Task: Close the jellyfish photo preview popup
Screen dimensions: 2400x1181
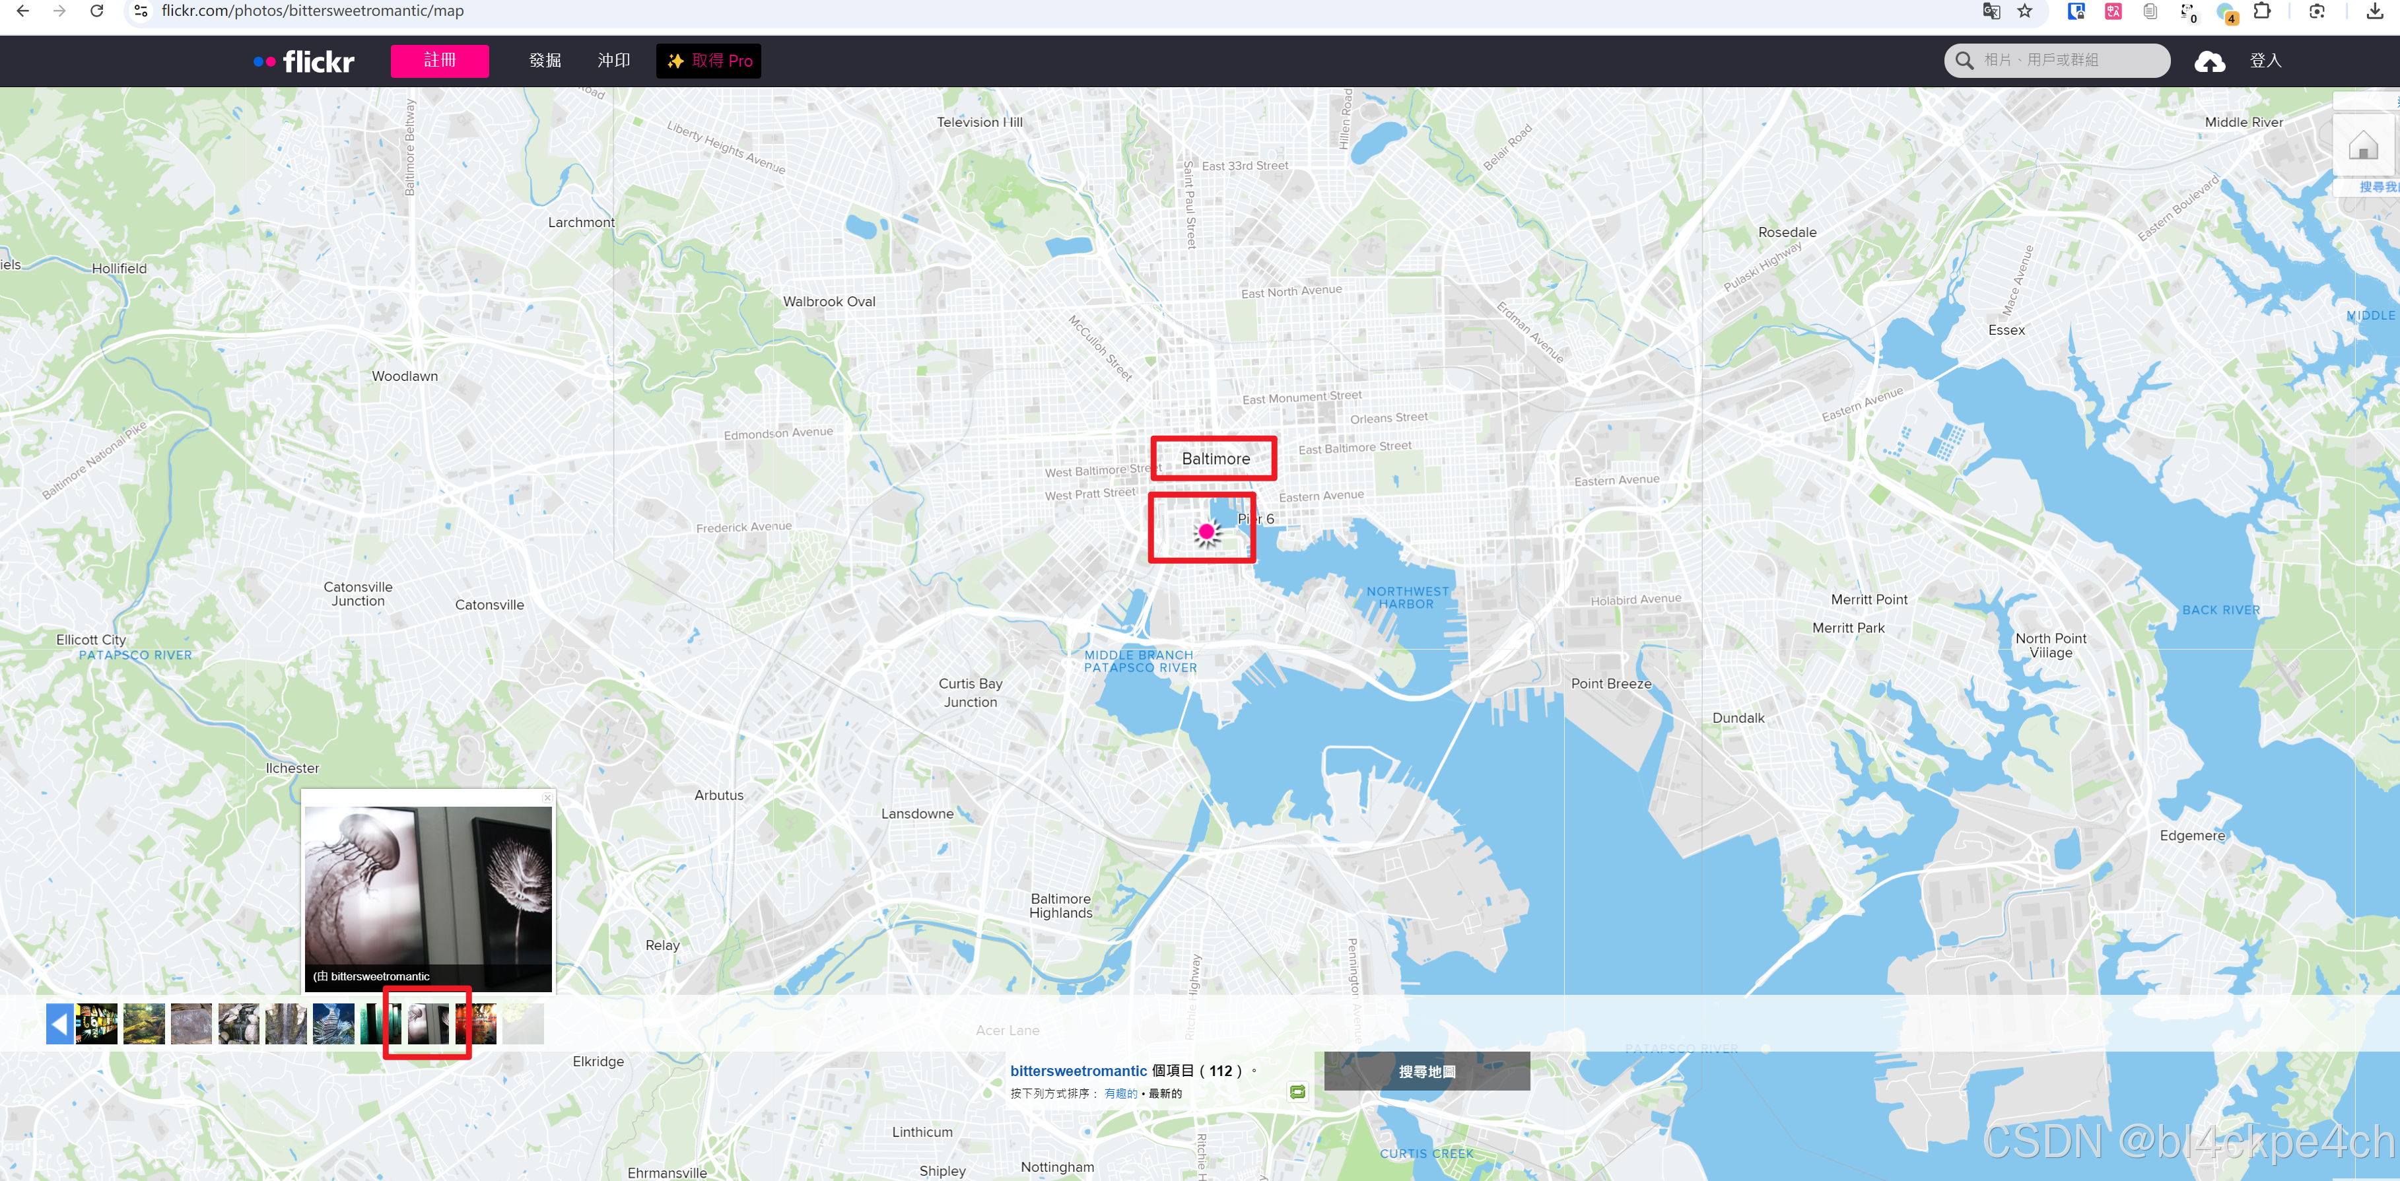Action: click(x=547, y=798)
